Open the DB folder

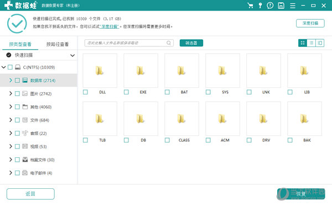tap(141, 119)
